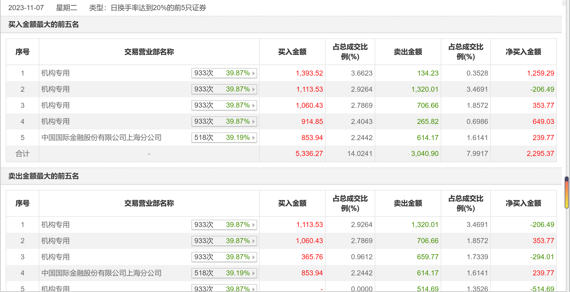
Task: Click arrow icon on 933次 badge, row with 514.69
Action: 253,289
